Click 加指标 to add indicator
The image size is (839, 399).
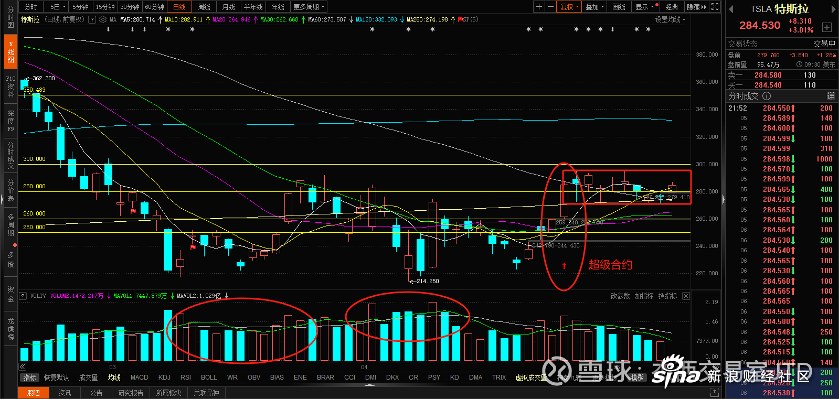(644, 296)
